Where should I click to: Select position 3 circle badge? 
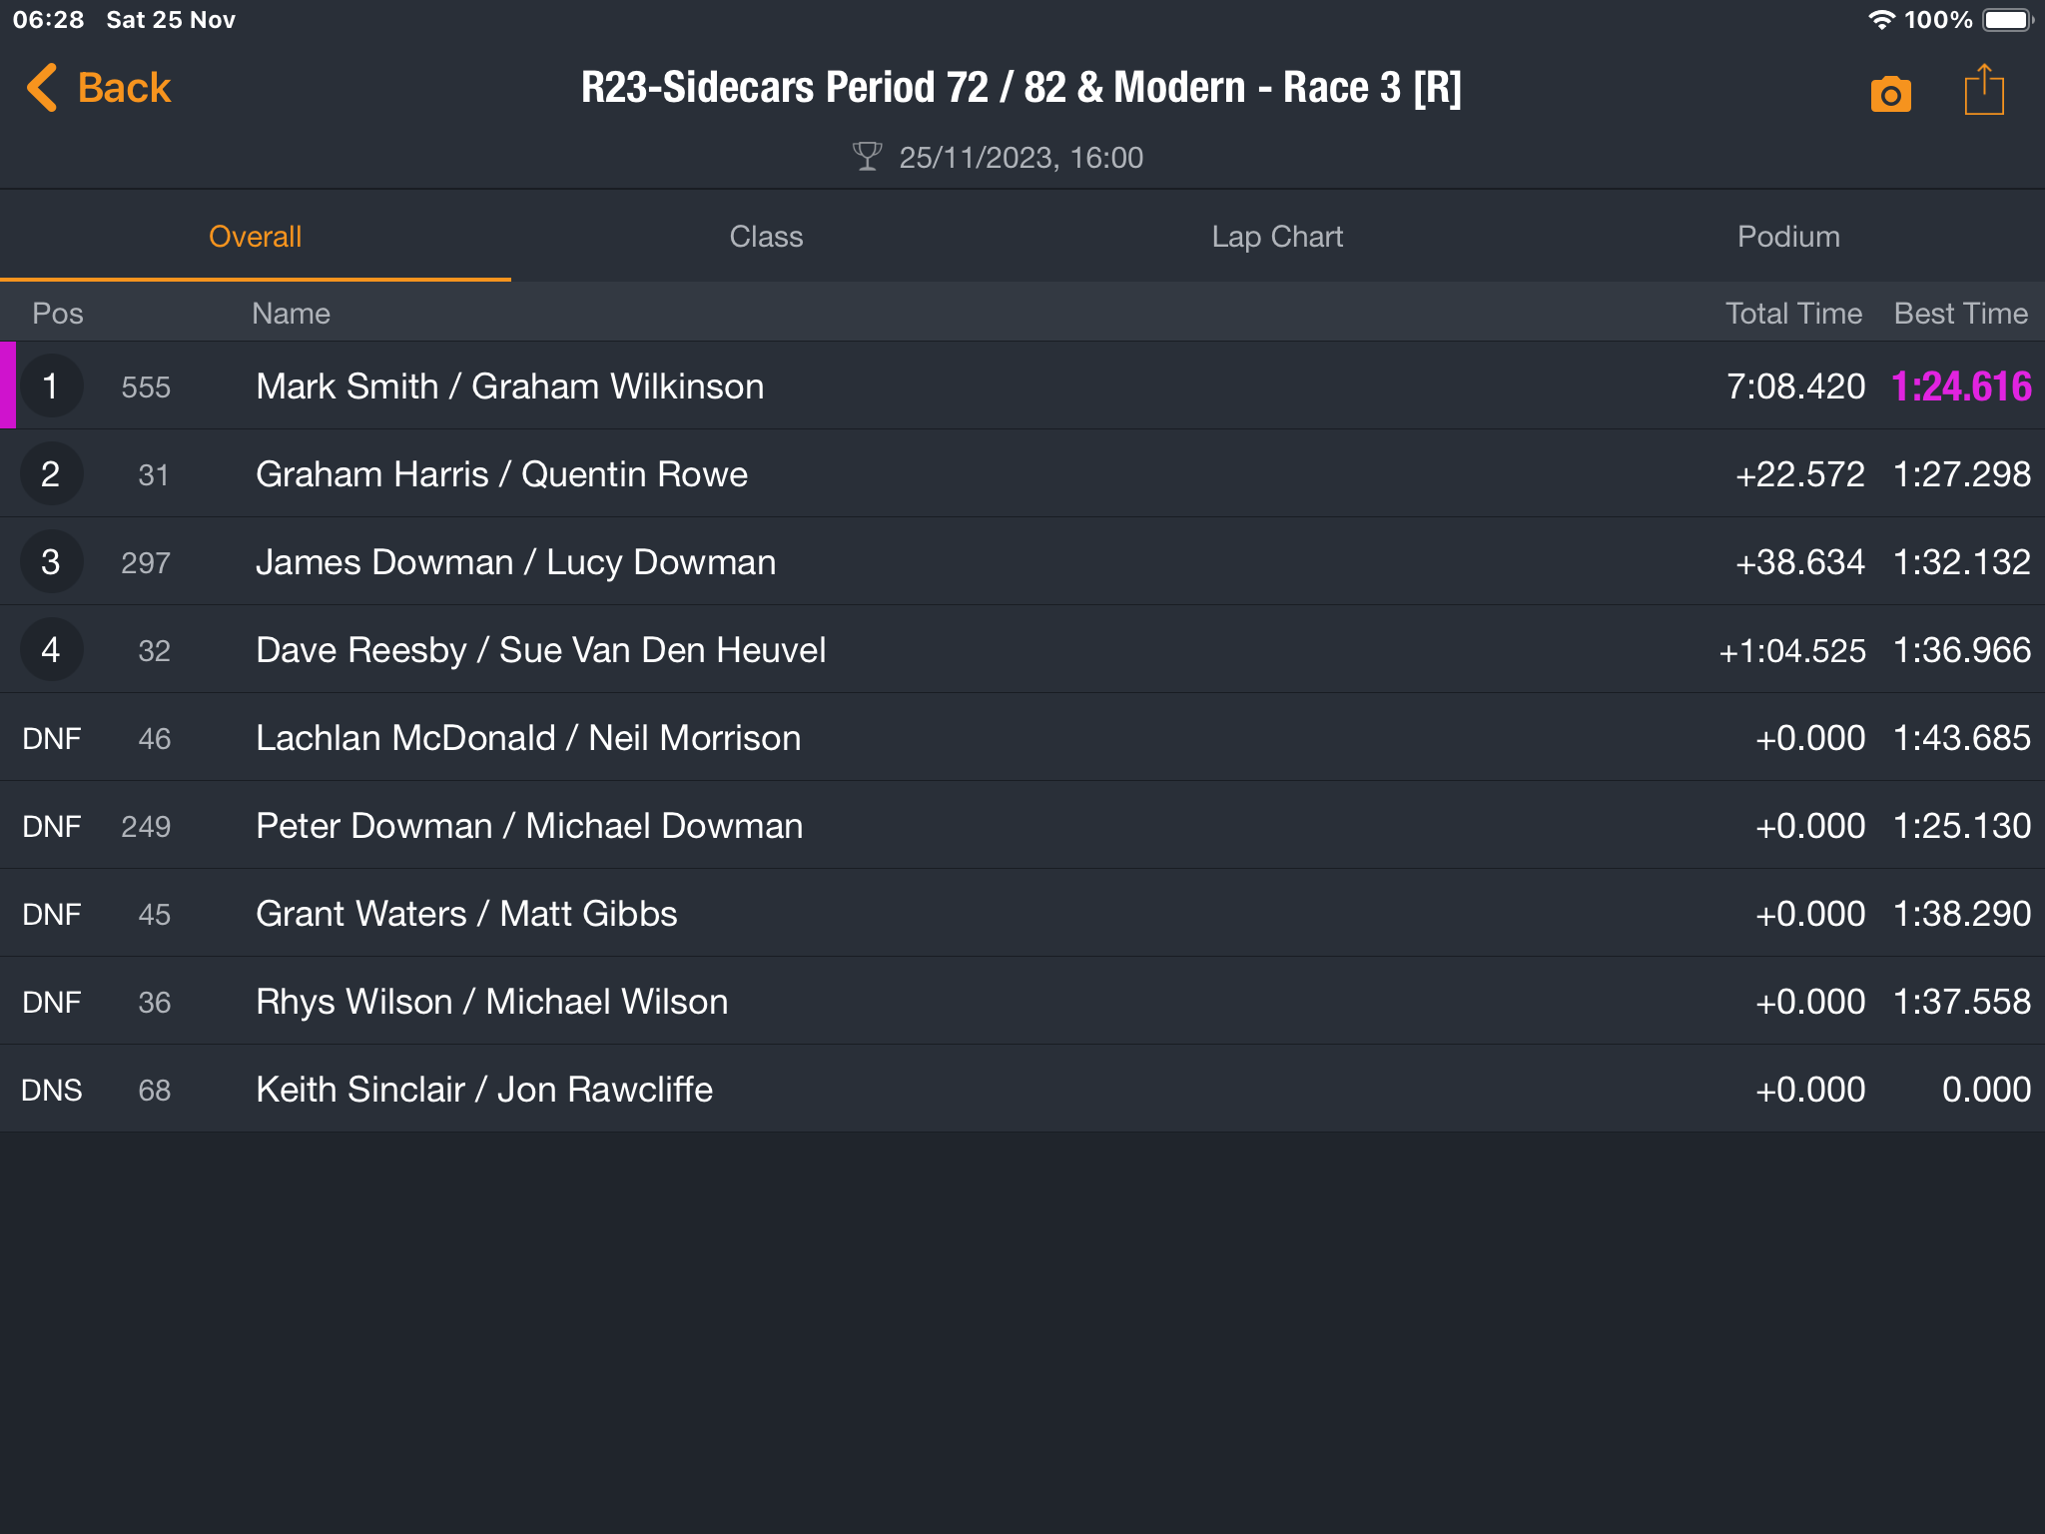point(51,561)
